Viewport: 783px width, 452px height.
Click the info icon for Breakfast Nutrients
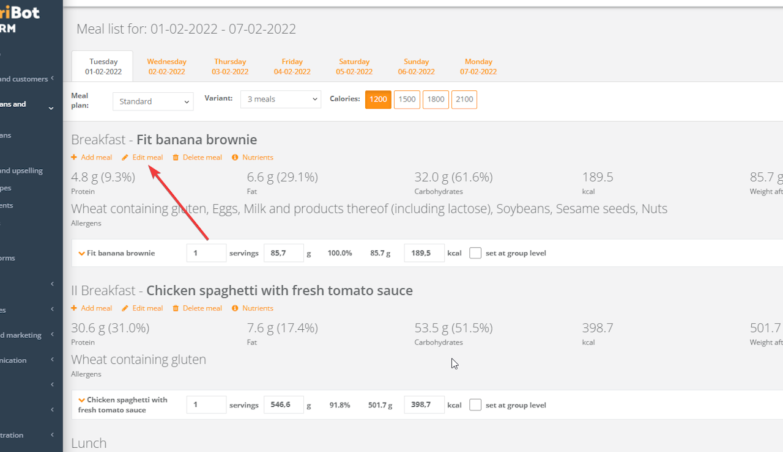click(235, 158)
